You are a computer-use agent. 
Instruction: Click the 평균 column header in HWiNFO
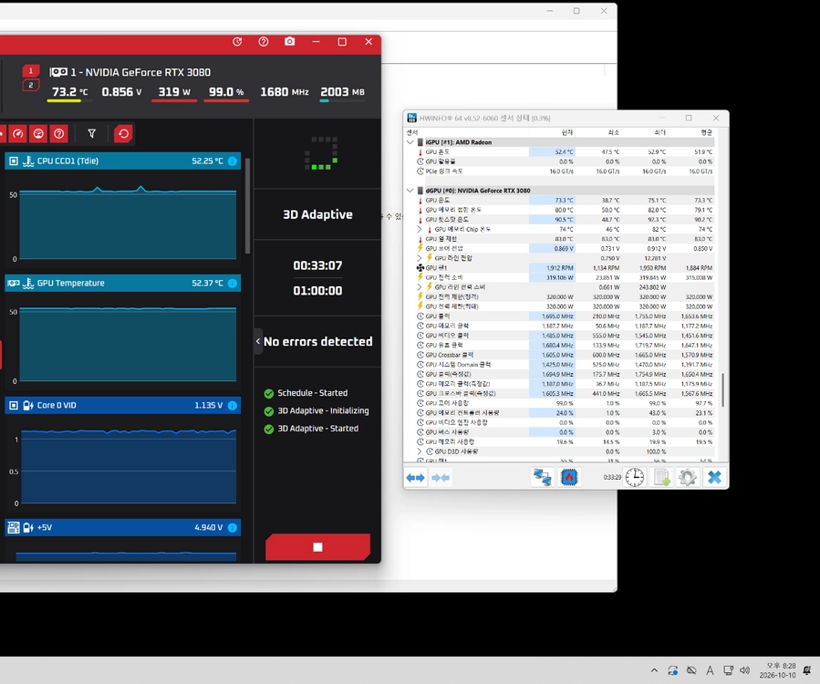click(x=691, y=132)
